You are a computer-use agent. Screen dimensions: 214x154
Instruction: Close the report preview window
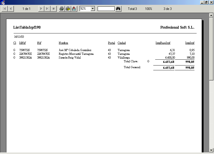(x=211, y=2)
